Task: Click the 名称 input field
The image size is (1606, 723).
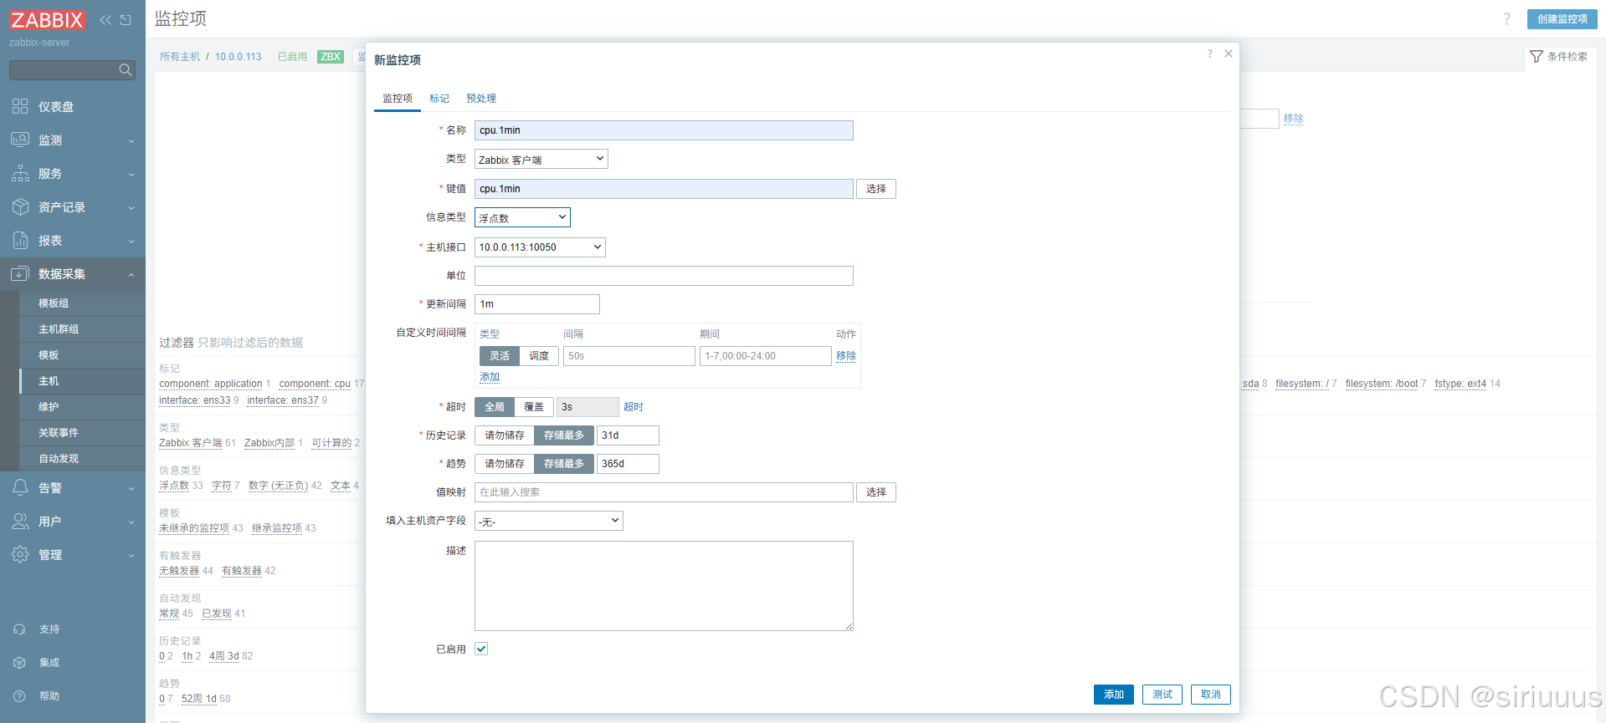Action: coord(664,130)
